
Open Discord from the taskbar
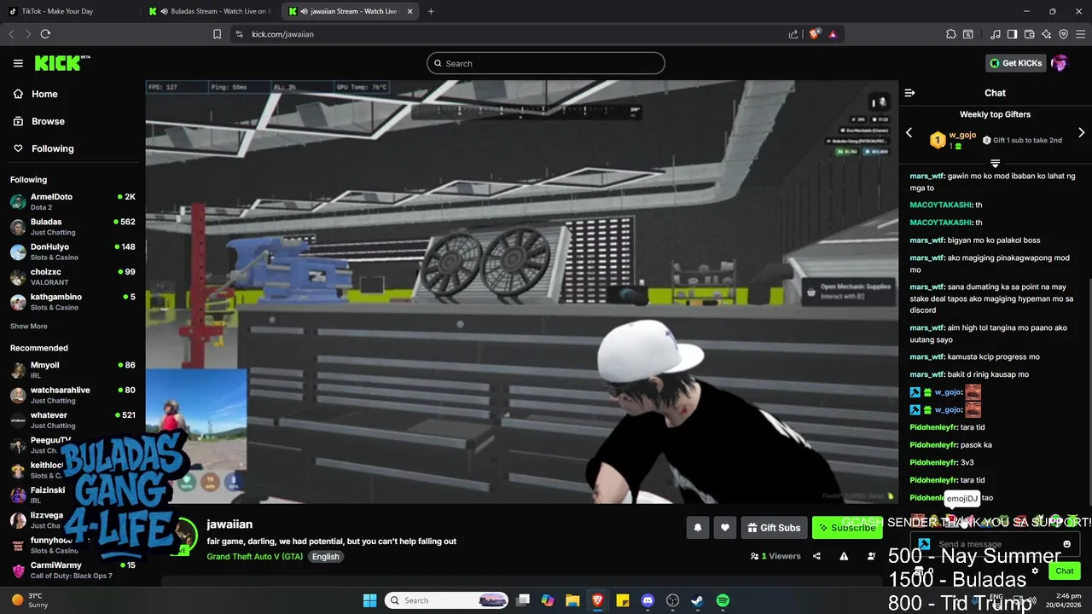click(648, 600)
